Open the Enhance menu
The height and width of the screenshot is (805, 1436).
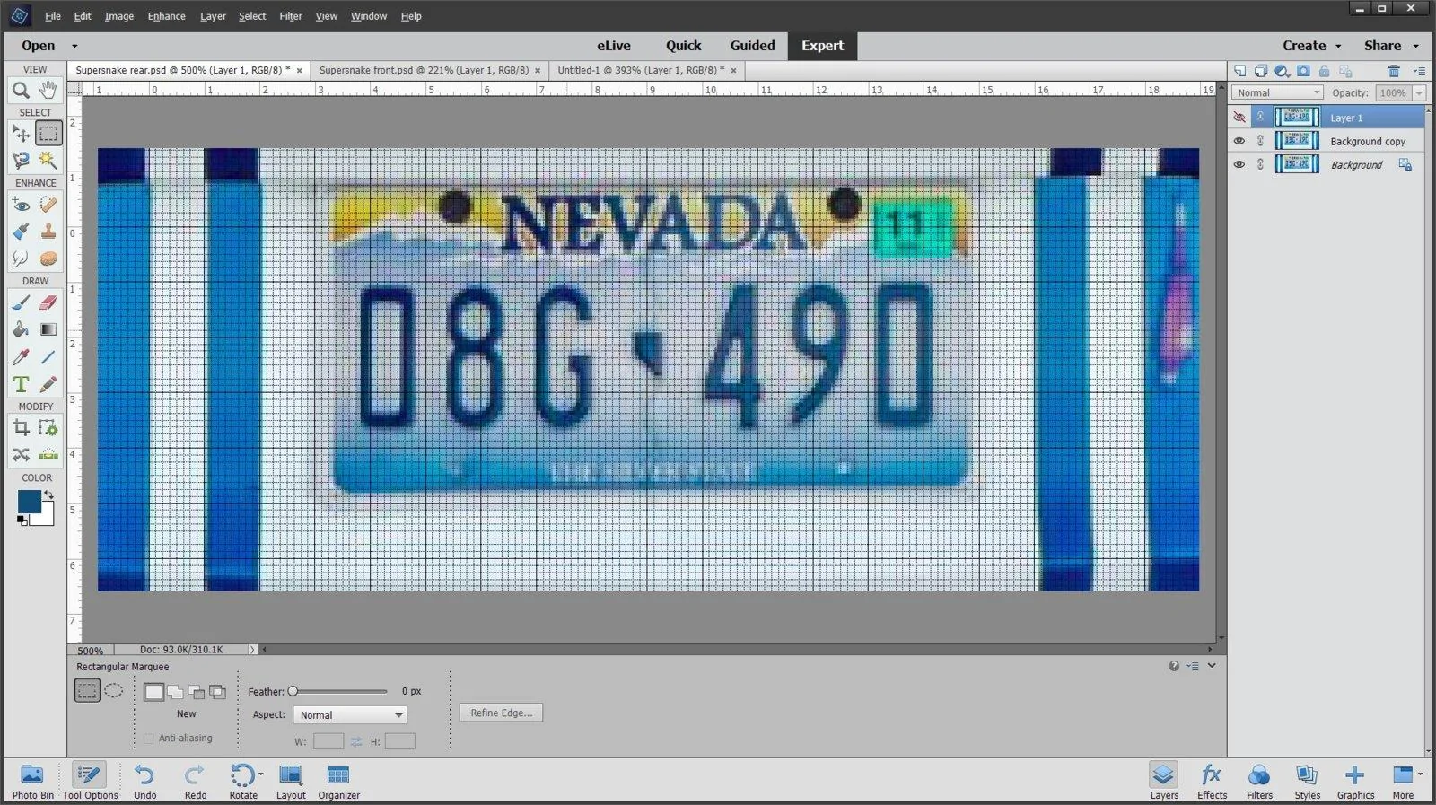pyautogui.click(x=166, y=16)
